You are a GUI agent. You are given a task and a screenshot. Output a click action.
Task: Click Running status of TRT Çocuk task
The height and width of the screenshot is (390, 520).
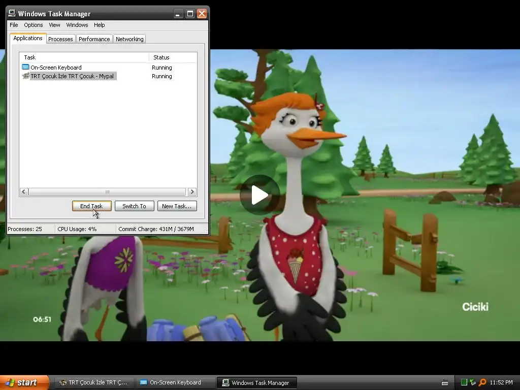[x=162, y=76]
